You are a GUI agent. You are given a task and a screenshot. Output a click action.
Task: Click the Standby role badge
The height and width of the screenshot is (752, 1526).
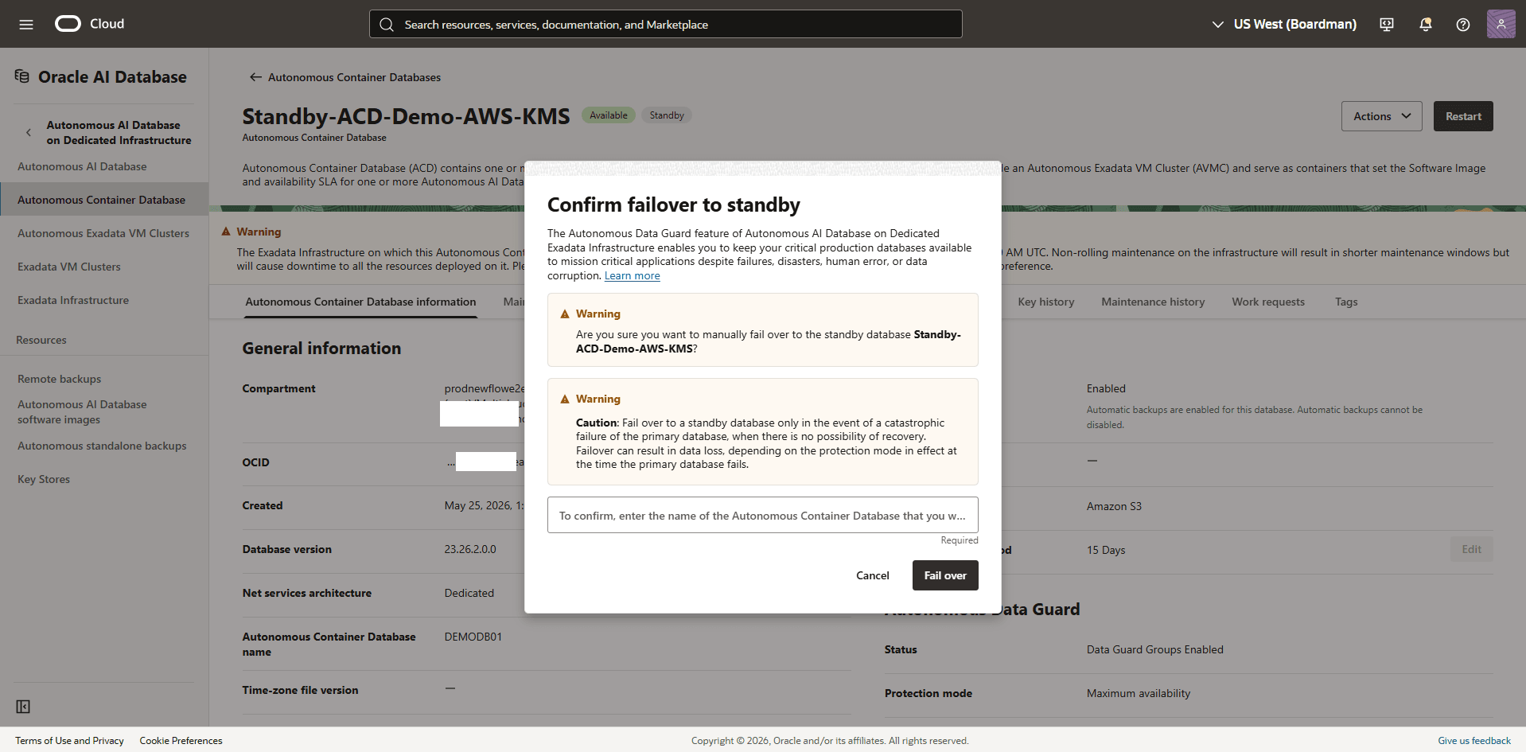667,115
